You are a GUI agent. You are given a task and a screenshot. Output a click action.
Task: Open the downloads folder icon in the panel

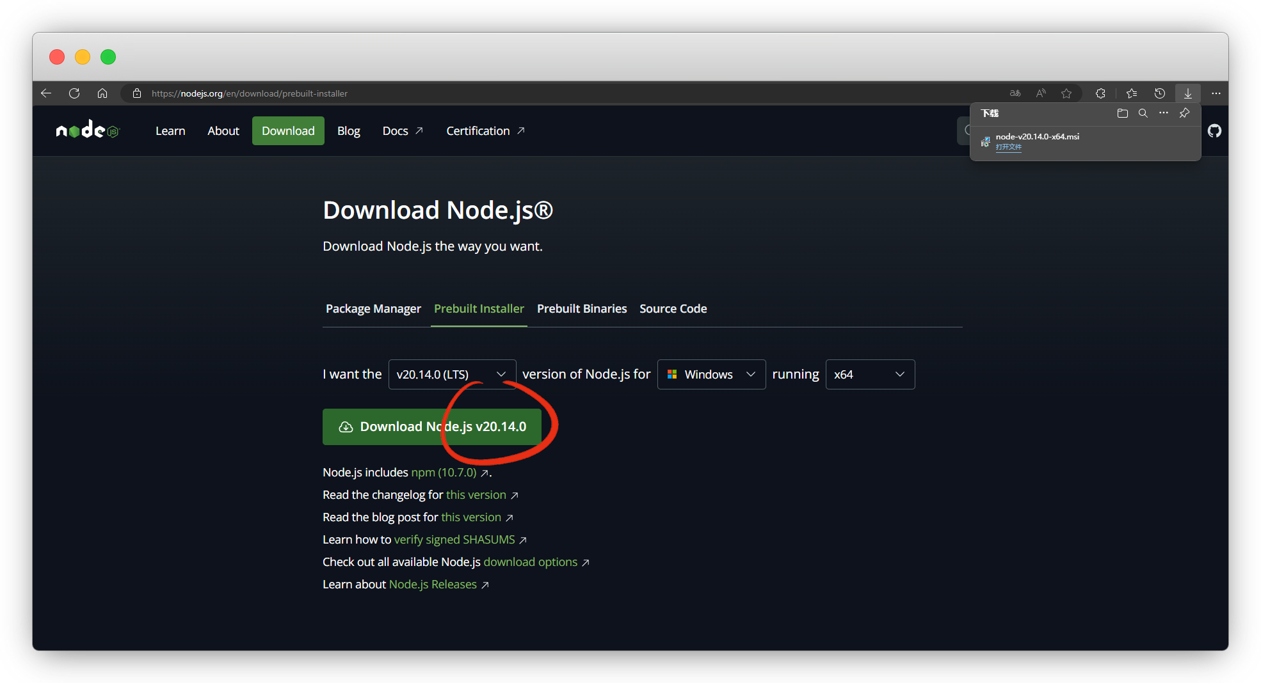(1123, 113)
